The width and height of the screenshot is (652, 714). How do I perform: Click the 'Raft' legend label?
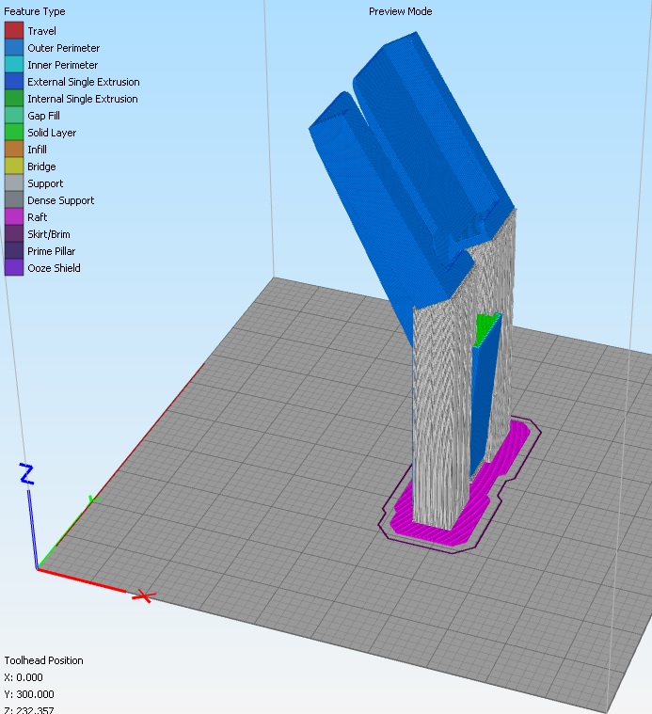pos(38,217)
